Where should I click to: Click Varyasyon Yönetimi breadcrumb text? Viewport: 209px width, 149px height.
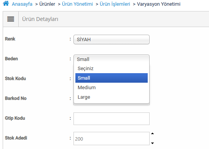coord(159,4)
